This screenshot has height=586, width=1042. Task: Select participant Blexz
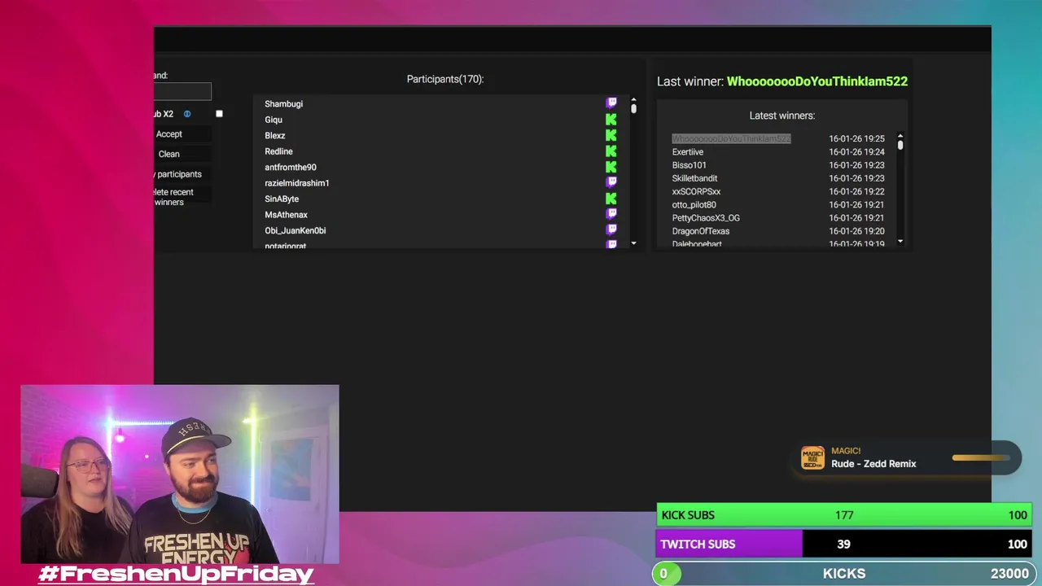click(275, 135)
